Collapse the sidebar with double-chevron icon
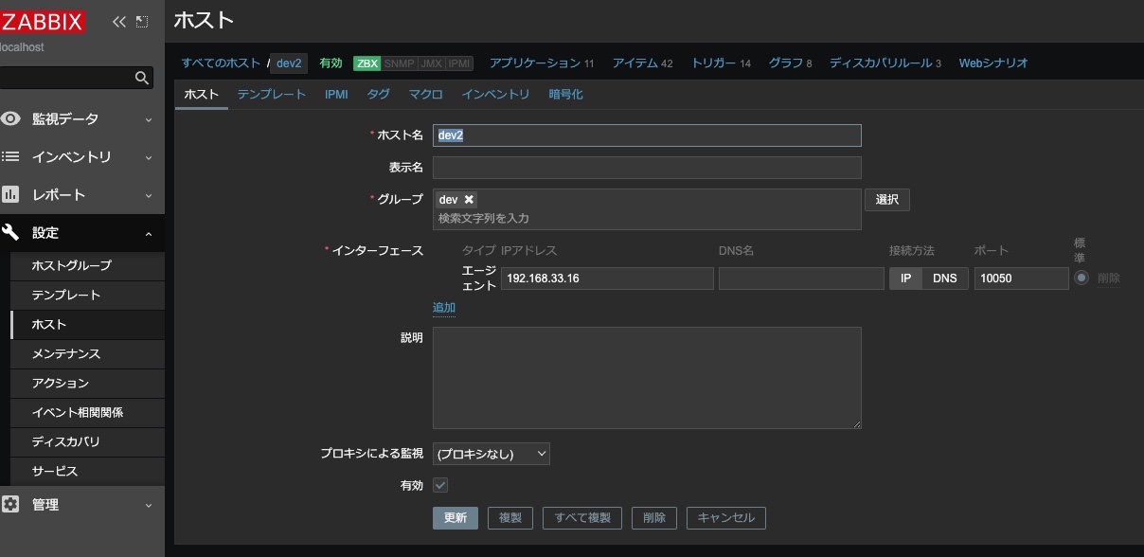The height and width of the screenshot is (557, 1144). click(x=118, y=21)
